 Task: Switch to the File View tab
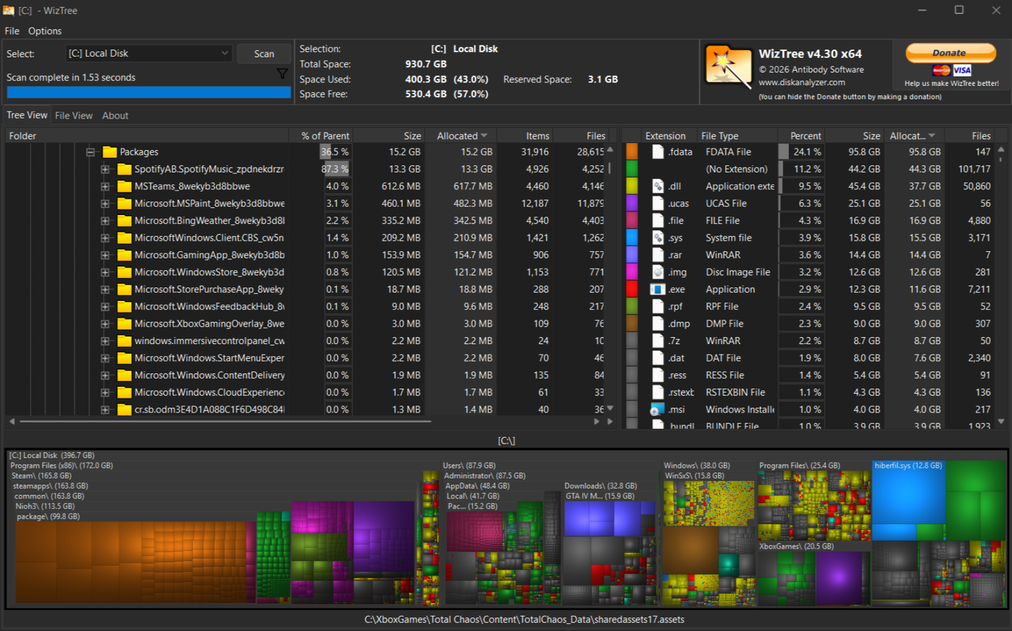pos(74,116)
